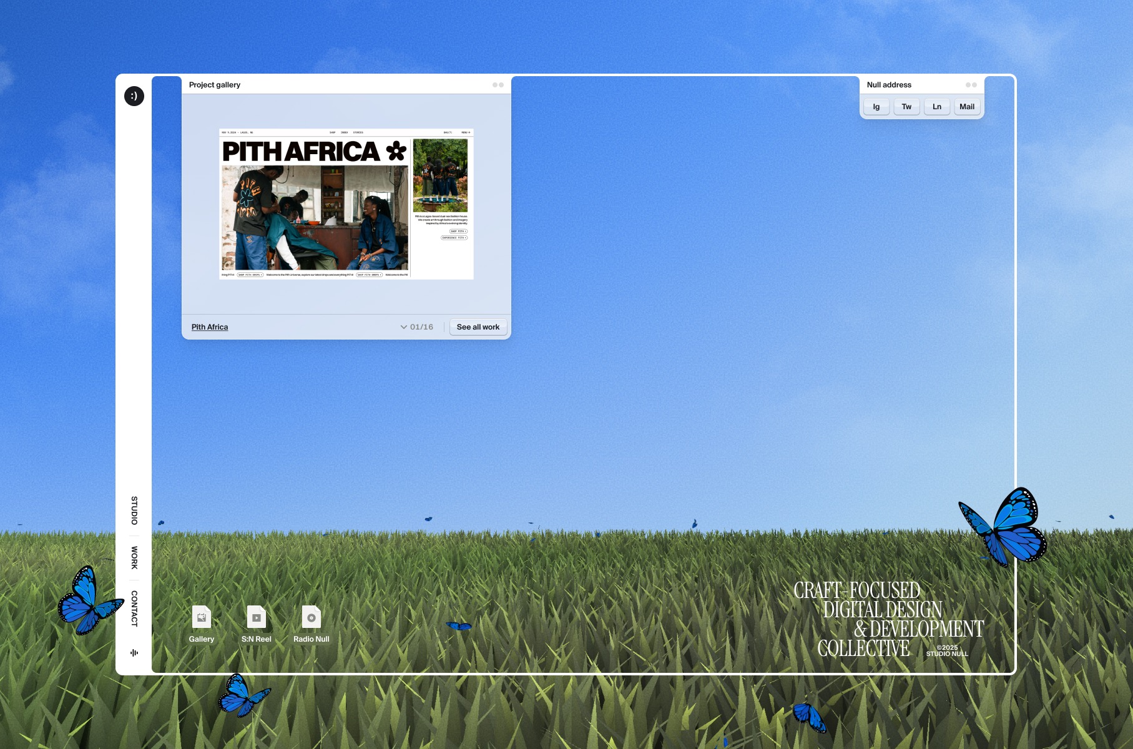Screen dimensions: 1133x749
Task: Click the ©2025 STUDIO NULL text
Action: (x=947, y=651)
